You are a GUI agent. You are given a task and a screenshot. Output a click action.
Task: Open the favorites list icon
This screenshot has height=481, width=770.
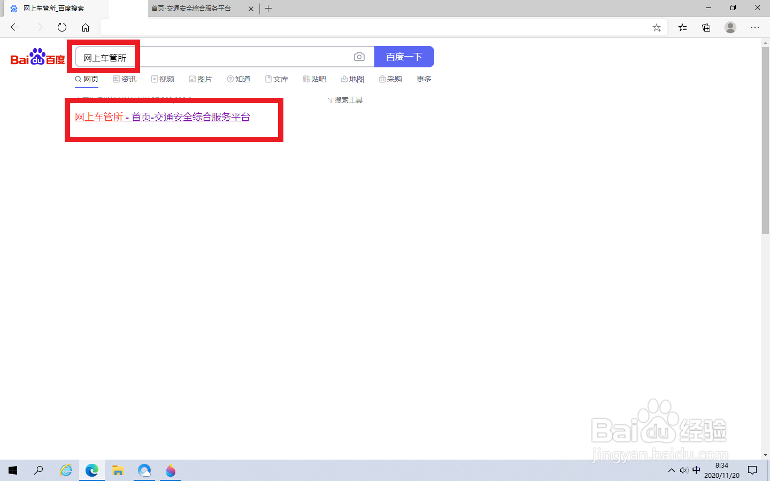coord(683,27)
